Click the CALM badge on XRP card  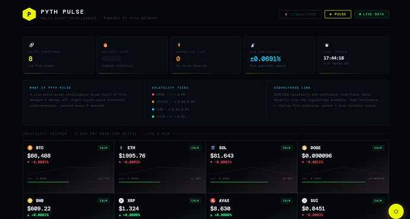tap(195, 201)
